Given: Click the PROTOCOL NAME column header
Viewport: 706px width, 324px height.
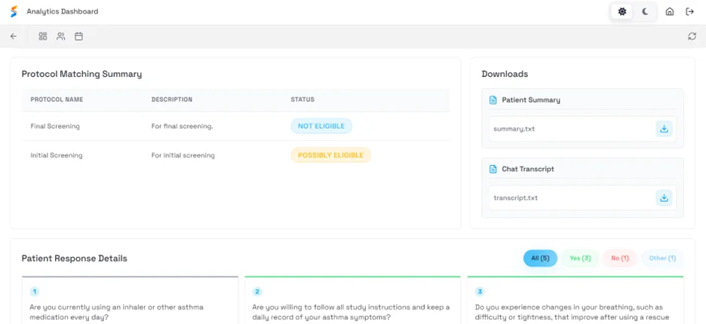Looking at the screenshot, I should pyautogui.click(x=57, y=99).
